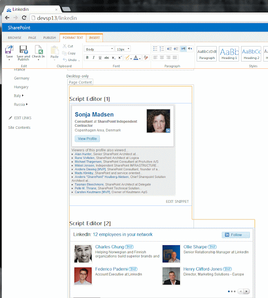Increase the paragraph indent

point(176,49)
